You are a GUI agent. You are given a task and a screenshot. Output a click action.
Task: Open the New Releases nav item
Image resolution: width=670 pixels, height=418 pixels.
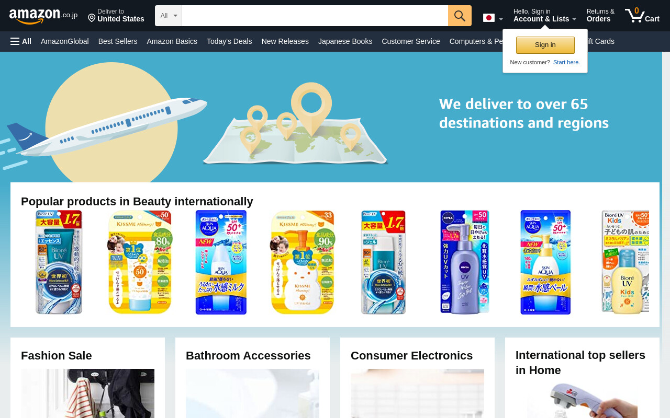pos(285,41)
